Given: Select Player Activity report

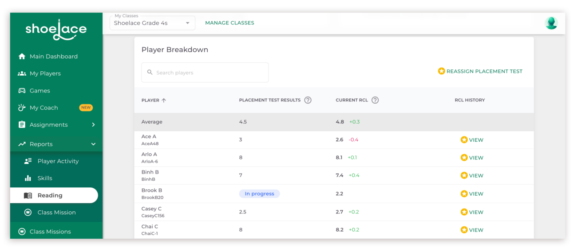Looking at the screenshot, I should (x=58, y=161).
